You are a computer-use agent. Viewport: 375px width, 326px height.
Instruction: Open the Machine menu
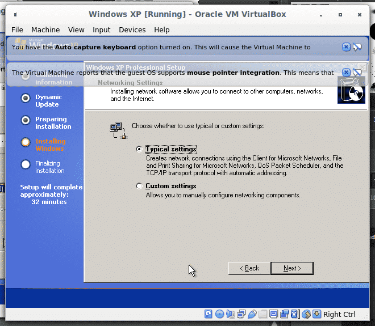[x=45, y=30]
